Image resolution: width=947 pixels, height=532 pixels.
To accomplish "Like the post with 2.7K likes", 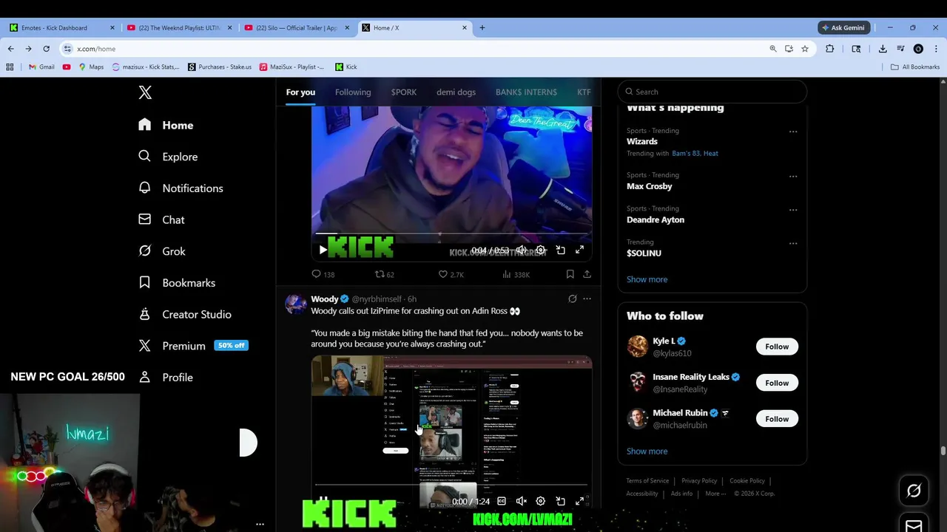I will coord(451,274).
